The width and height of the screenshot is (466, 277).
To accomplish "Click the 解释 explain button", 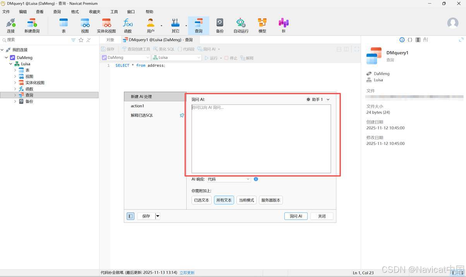I will [x=247, y=58].
